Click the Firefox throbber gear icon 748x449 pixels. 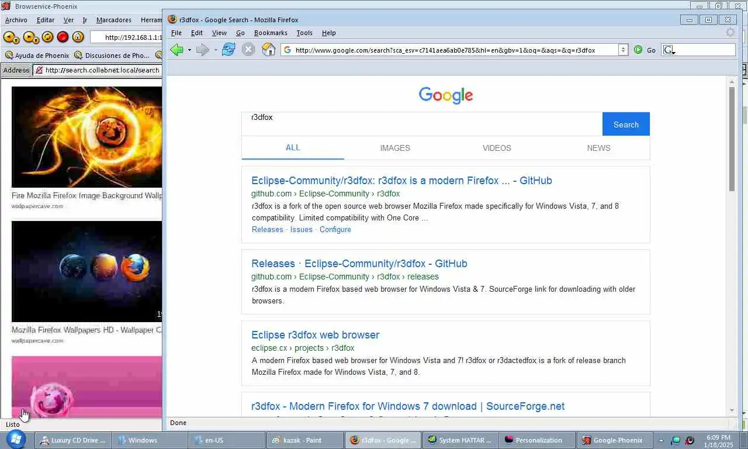[x=730, y=33]
